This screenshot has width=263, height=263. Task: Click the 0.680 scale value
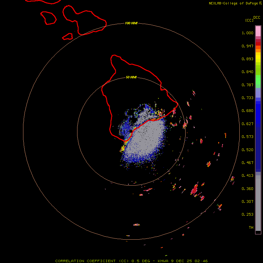coord(248,111)
